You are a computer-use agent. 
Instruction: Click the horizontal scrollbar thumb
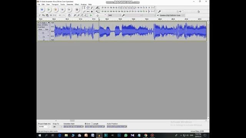coord(72,121)
